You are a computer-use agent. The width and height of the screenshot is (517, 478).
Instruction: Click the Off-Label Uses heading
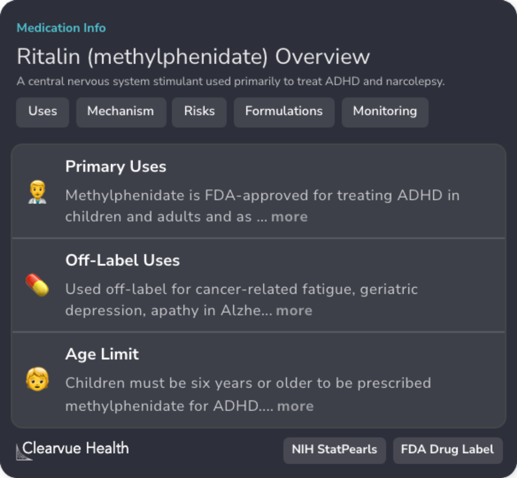pyautogui.click(x=123, y=260)
